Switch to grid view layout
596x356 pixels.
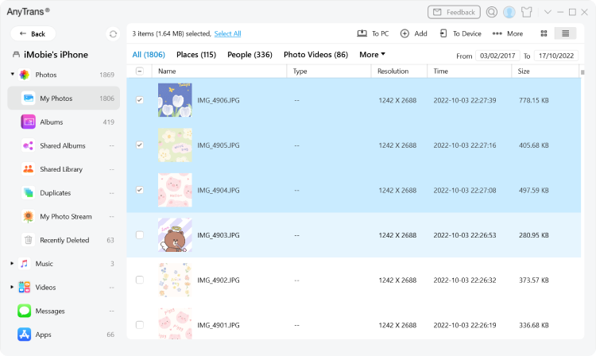coord(544,33)
